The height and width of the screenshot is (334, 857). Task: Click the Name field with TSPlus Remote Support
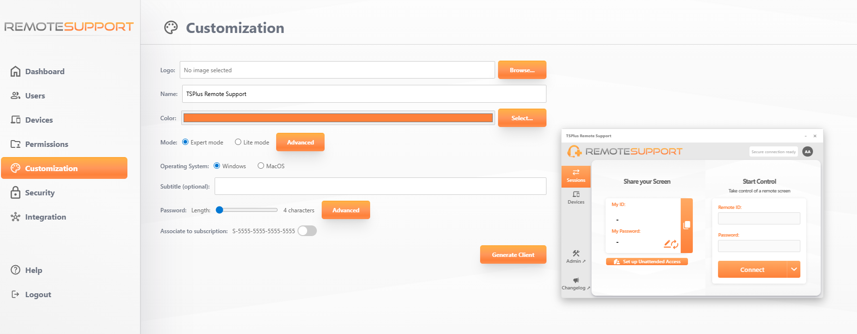point(364,94)
